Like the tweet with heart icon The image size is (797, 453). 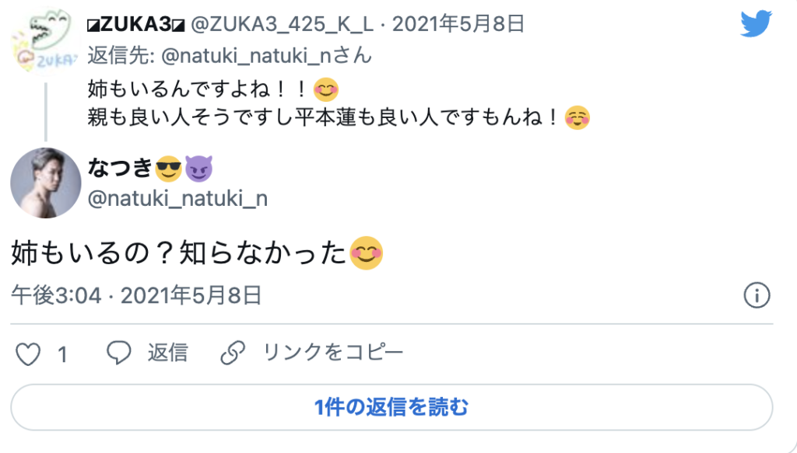[28, 354]
